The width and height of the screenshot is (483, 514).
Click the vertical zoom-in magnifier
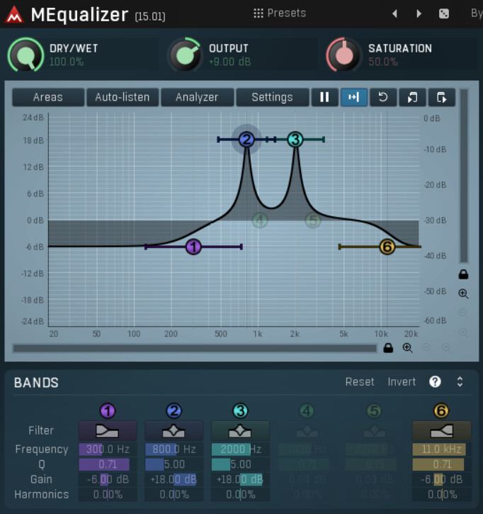[x=463, y=294]
